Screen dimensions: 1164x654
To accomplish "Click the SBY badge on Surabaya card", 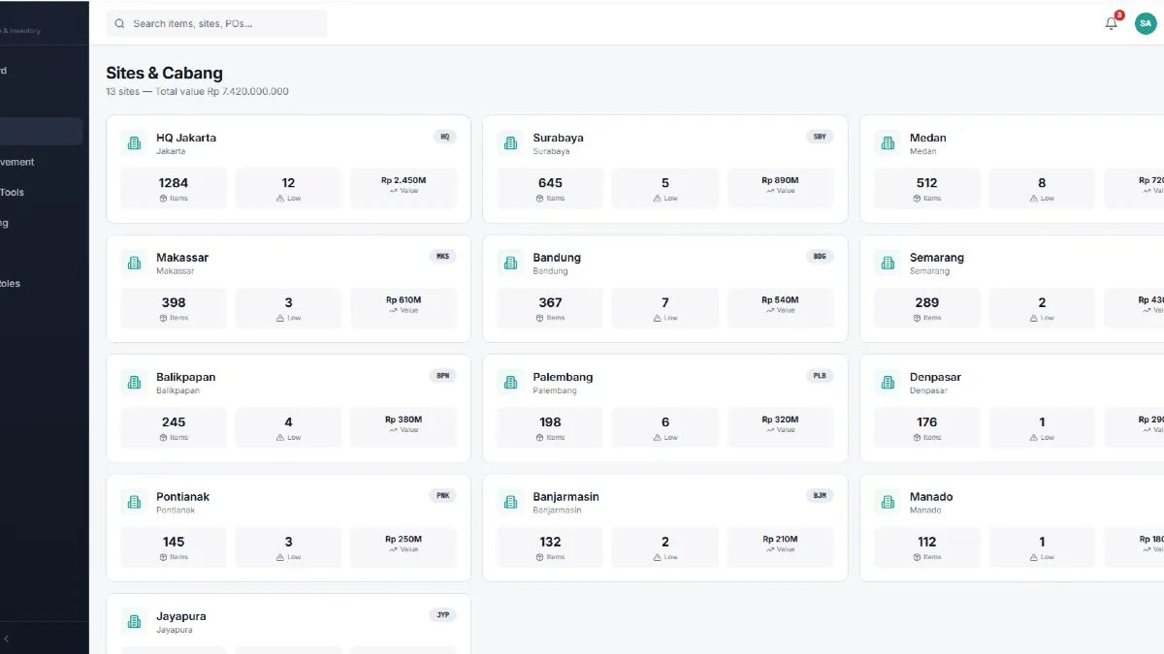I will point(820,137).
